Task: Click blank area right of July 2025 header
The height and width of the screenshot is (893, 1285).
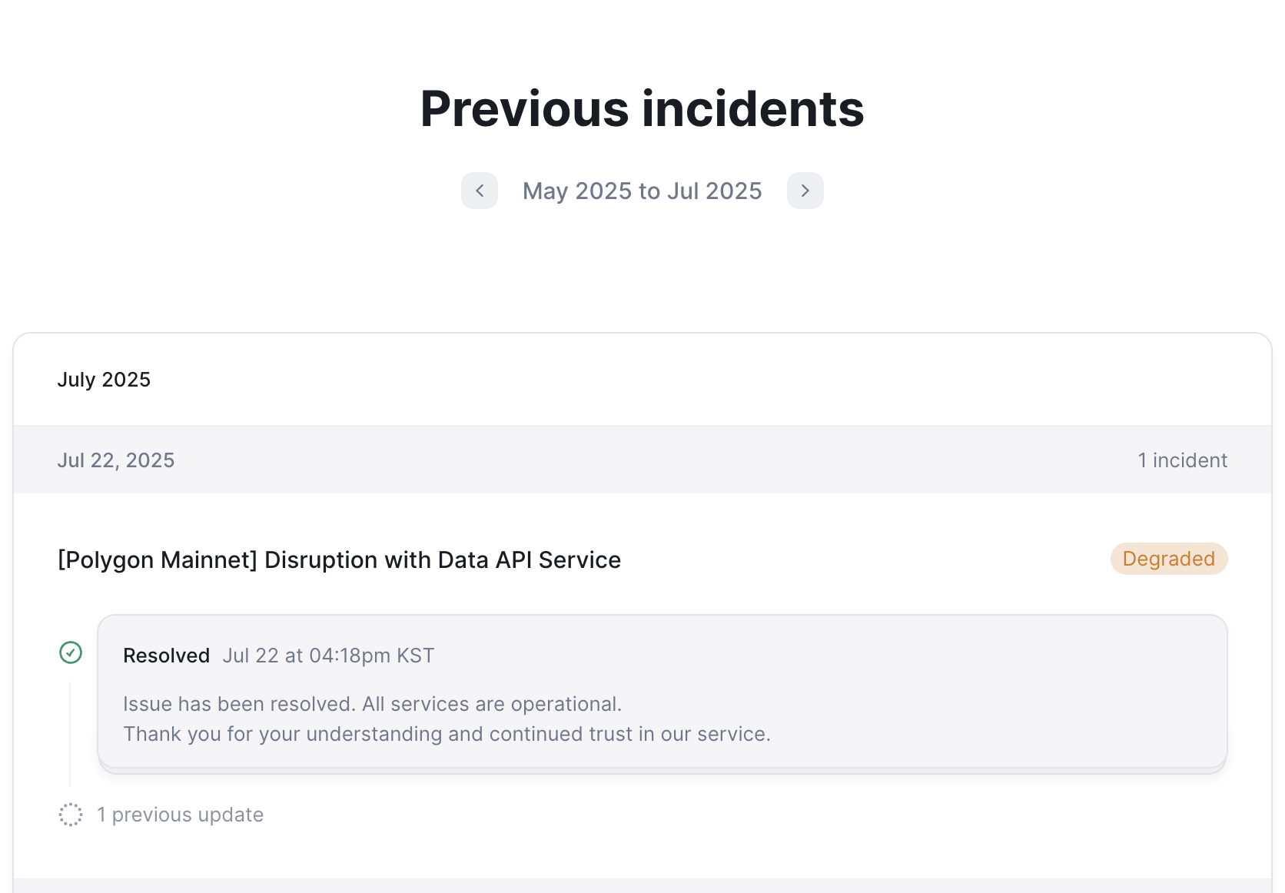Action: (692, 380)
